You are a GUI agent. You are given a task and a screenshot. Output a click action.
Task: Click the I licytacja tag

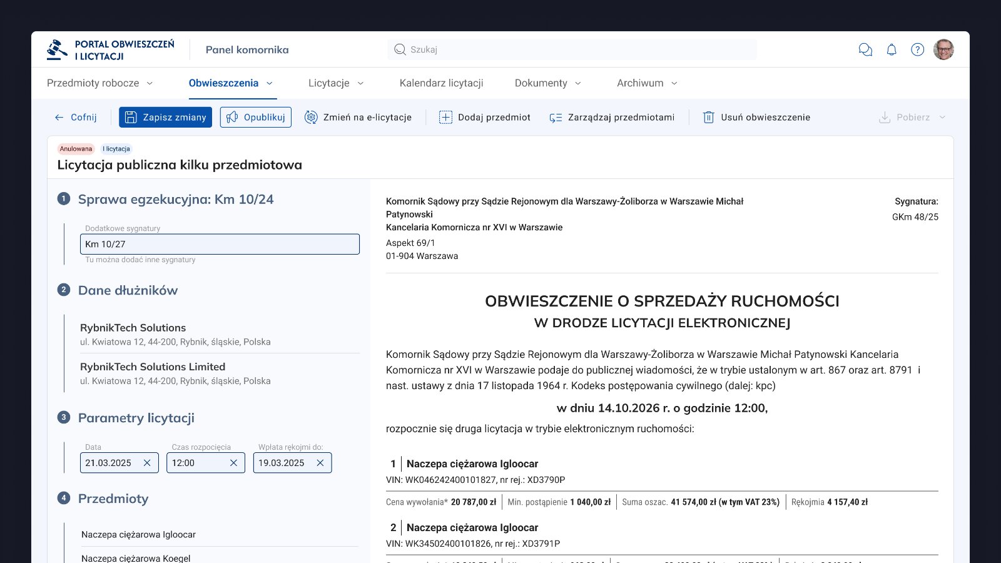point(116,149)
